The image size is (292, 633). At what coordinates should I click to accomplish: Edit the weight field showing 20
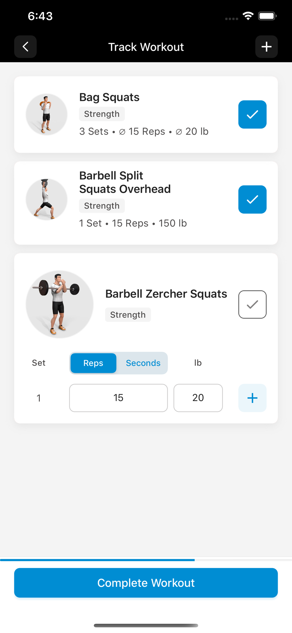[x=198, y=398]
